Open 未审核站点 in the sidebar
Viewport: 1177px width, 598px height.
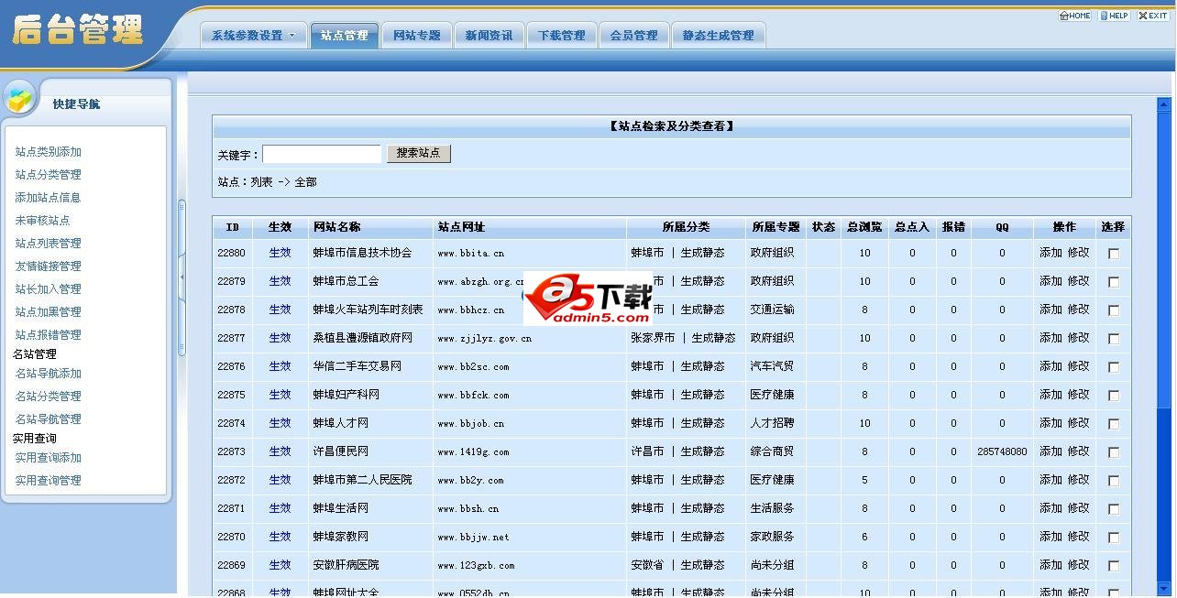42,221
